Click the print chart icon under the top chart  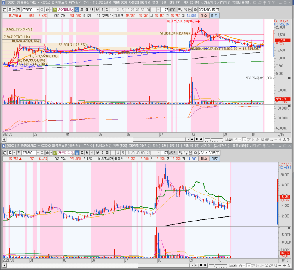click(x=267, y=140)
